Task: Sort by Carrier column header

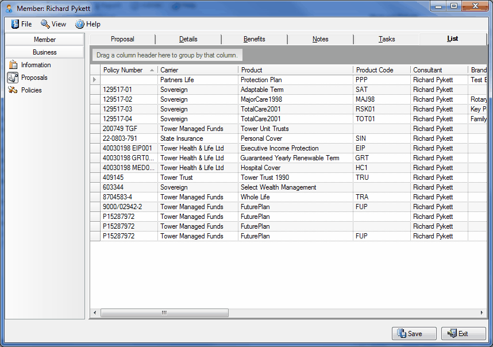Action: (198, 70)
